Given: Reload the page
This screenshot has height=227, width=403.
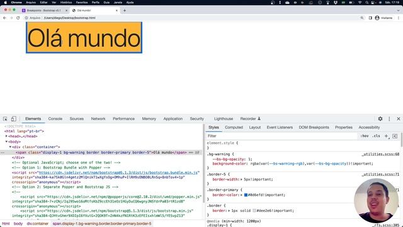Looking at the screenshot, I should coord(18,18).
